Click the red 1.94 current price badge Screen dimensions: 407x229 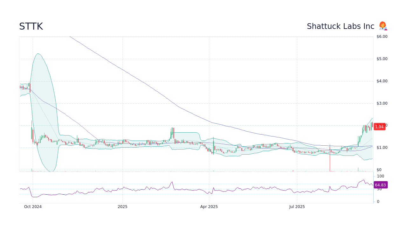click(379, 127)
